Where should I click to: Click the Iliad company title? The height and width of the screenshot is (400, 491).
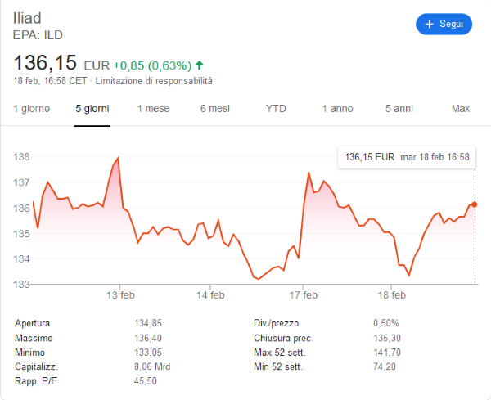(x=28, y=18)
